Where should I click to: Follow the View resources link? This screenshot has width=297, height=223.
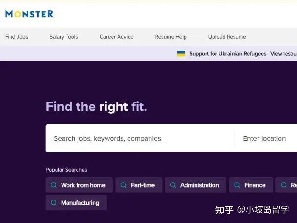tap(284, 54)
